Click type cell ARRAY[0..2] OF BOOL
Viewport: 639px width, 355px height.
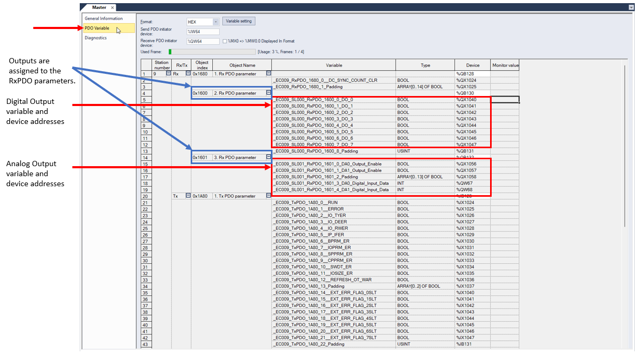tap(425, 286)
